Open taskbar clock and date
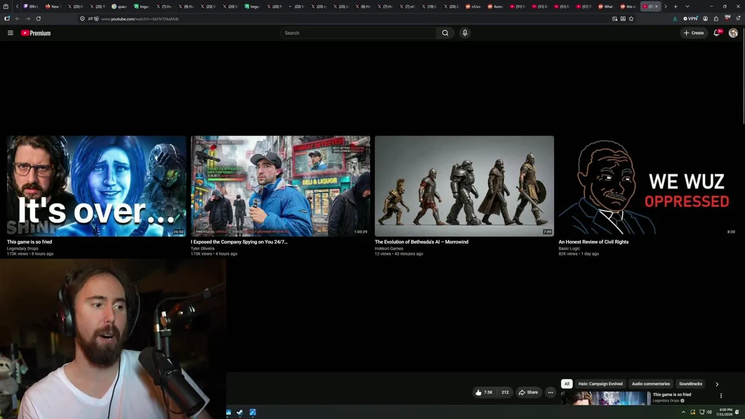Viewport: 745px width, 419px height. pos(726,412)
